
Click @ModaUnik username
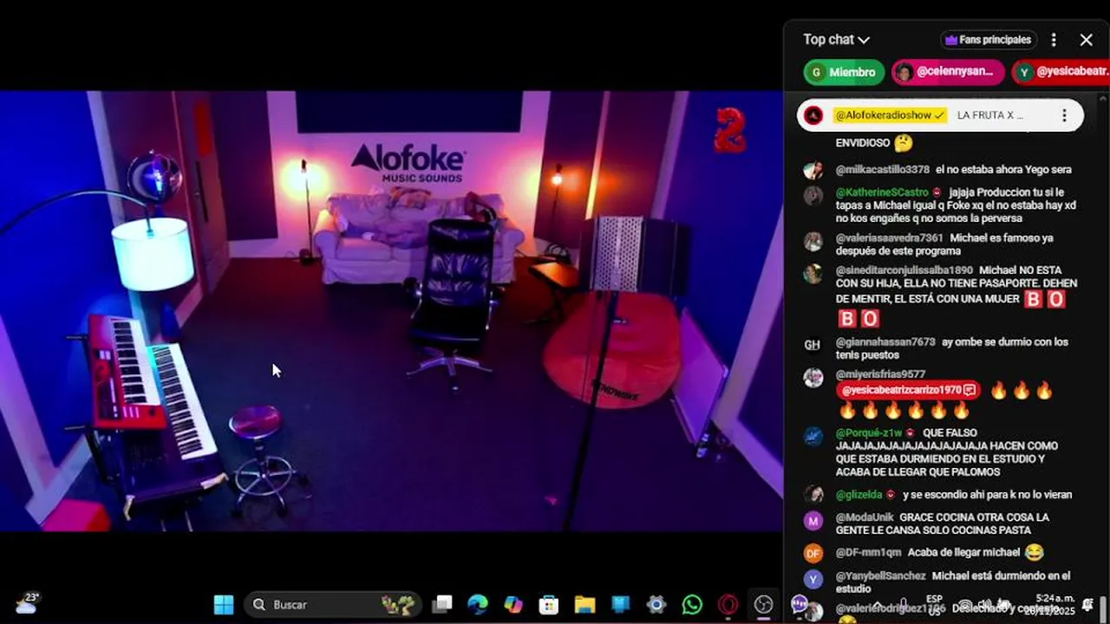click(x=865, y=517)
